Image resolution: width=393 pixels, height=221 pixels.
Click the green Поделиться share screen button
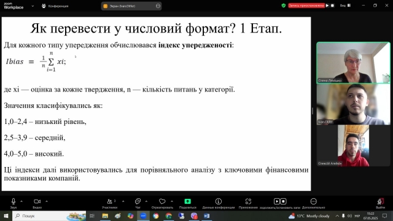click(x=188, y=203)
